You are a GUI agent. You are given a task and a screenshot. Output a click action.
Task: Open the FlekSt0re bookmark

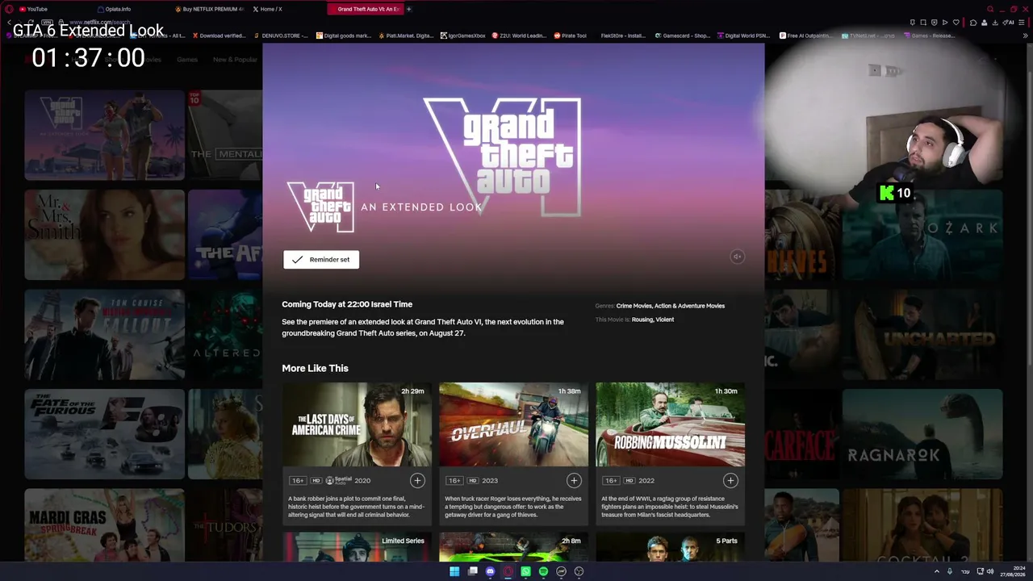click(x=623, y=36)
